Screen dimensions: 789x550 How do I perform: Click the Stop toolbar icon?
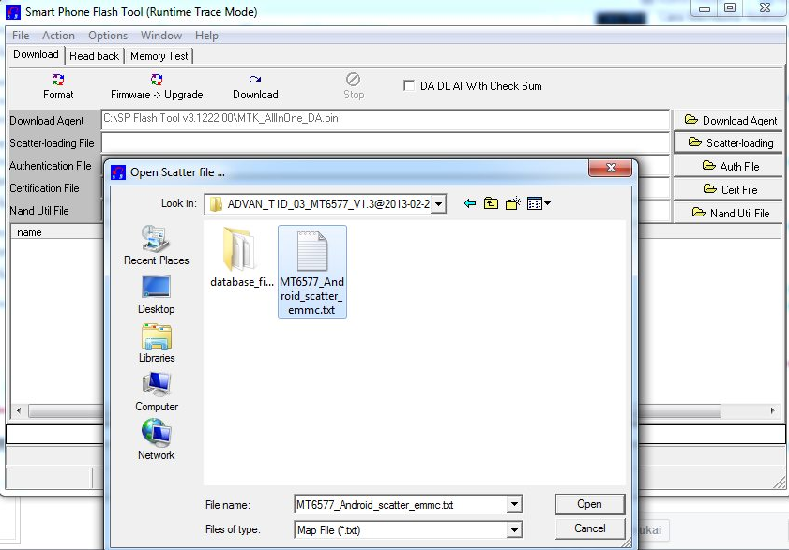[x=354, y=79]
